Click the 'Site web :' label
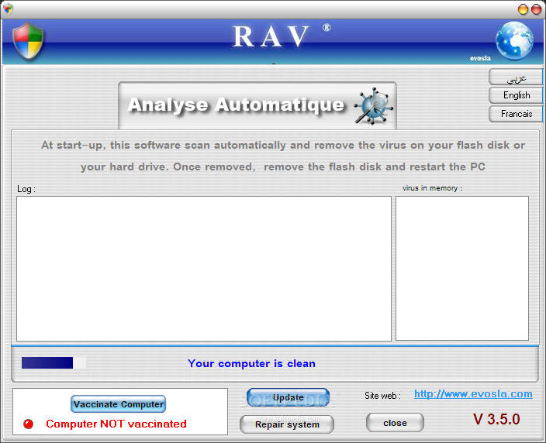546x443 pixels. [x=382, y=396]
